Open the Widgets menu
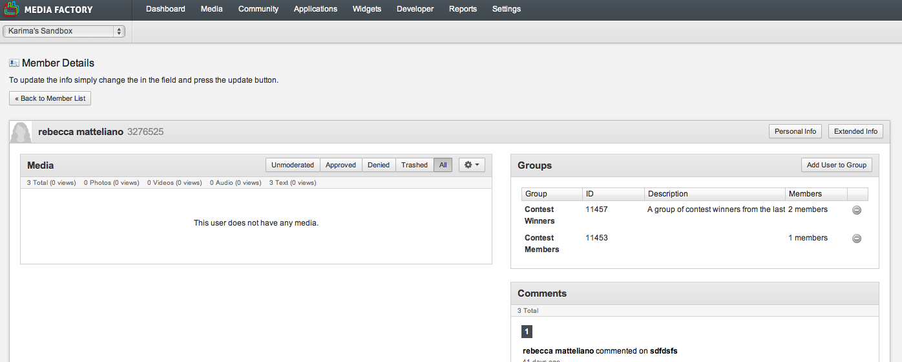902x362 pixels. (367, 9)
